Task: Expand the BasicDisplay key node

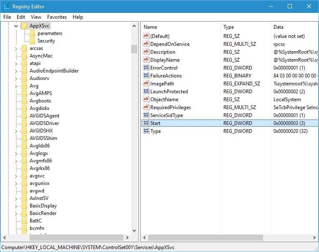Action: [16, 206]
